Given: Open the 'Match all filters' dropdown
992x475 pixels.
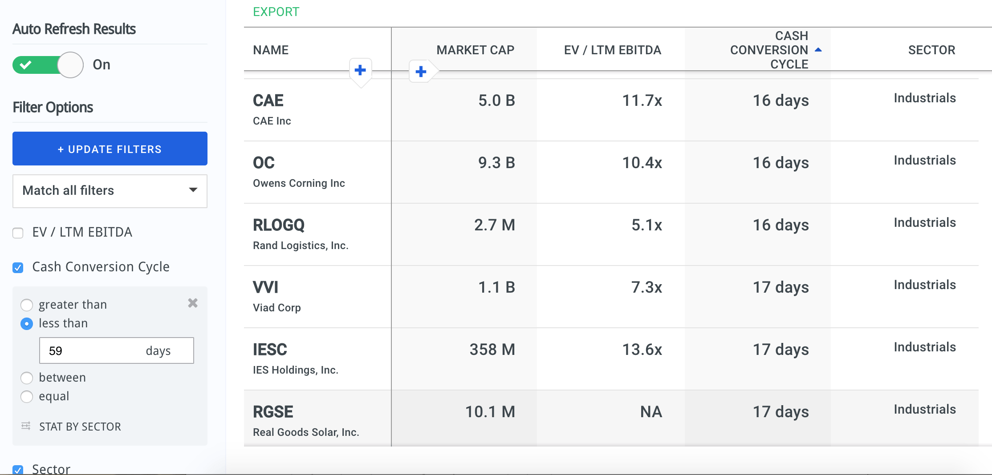Looking at the screenshot, I should 110,191.
